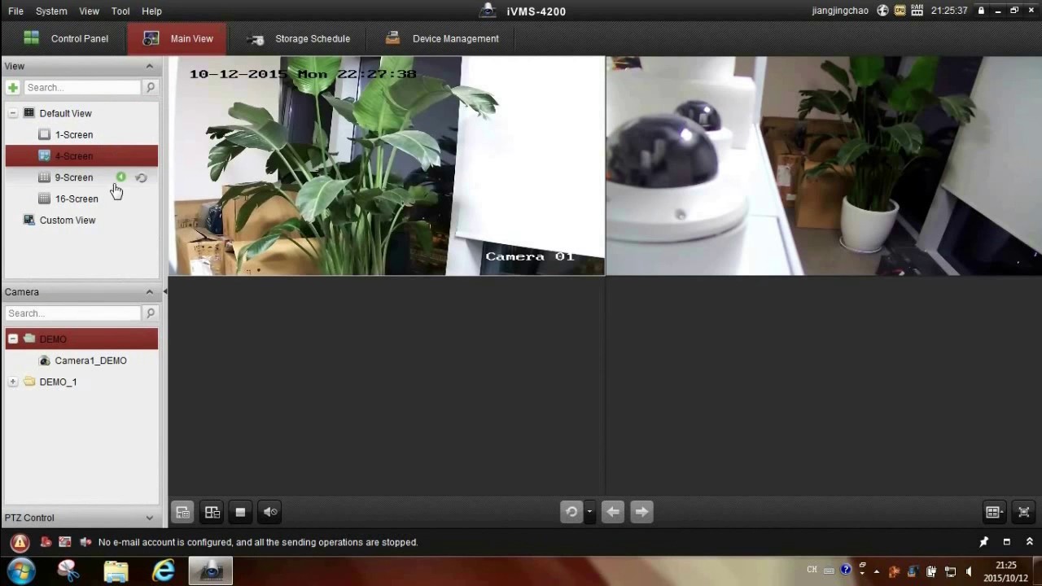This screenshot has height=586, width=1042.
Task: Expand the DEMO_1 camera group
Action: 13,382
